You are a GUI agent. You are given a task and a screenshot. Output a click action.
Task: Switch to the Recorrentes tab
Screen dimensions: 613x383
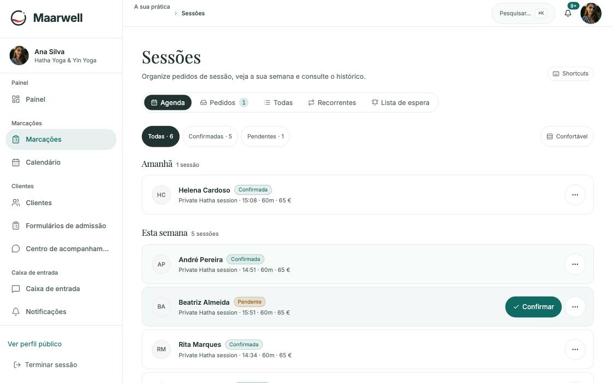point(332,102)
